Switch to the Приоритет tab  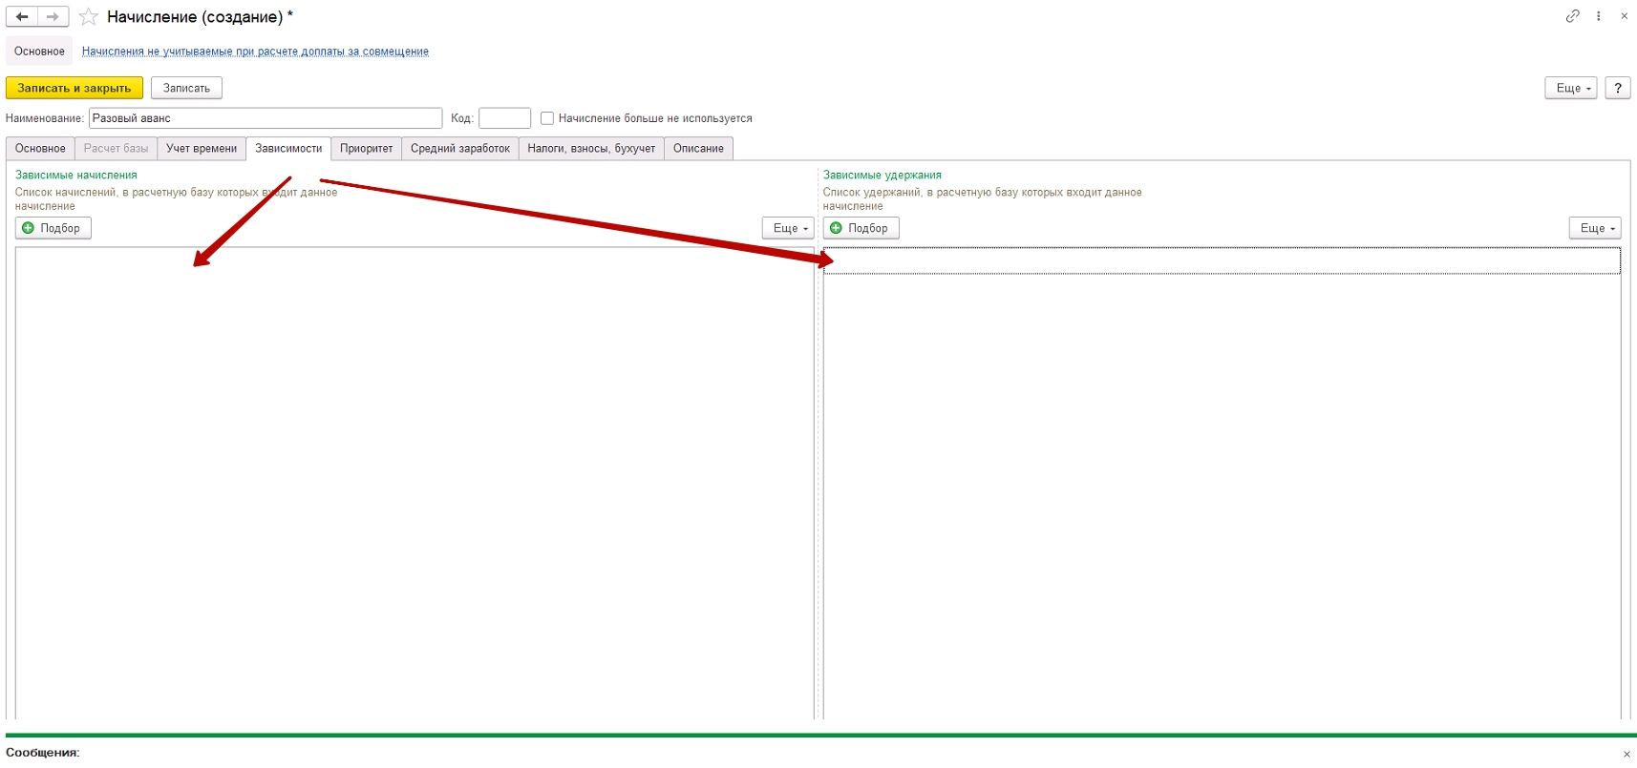click(366, 149)
